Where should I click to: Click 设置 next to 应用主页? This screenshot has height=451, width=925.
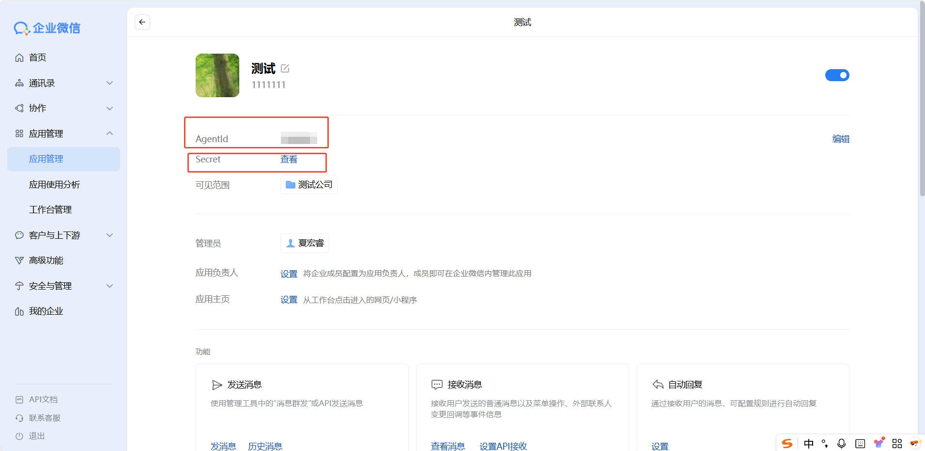[289, 300]
